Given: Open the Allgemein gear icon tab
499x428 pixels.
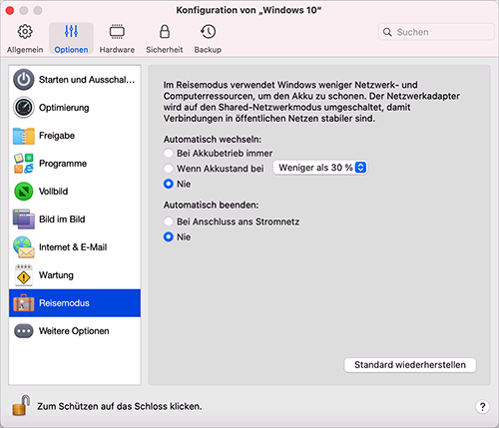Looking at the screenshot, I should pyautogui.click(x=25, y=32).
